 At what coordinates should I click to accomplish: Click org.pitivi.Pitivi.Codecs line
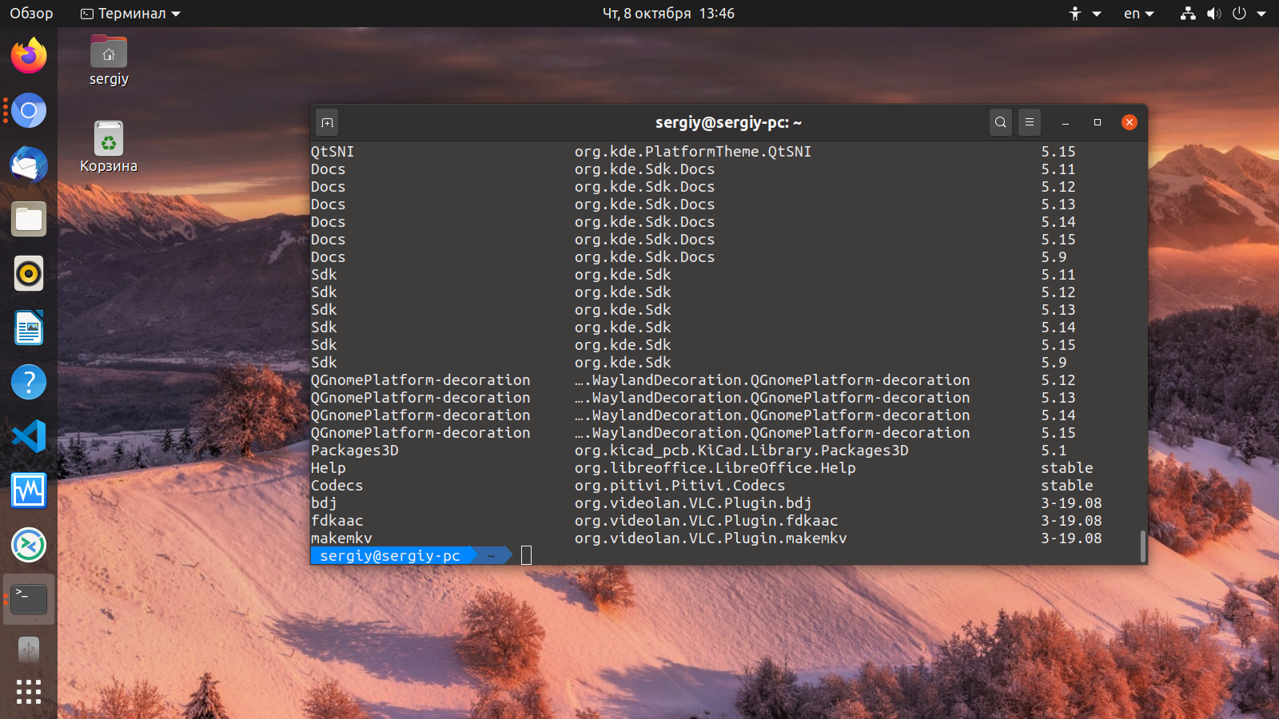point(679,486)
